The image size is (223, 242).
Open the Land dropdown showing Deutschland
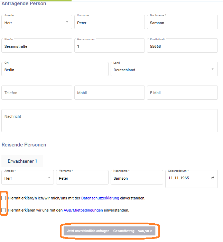[x=164, y=69]
